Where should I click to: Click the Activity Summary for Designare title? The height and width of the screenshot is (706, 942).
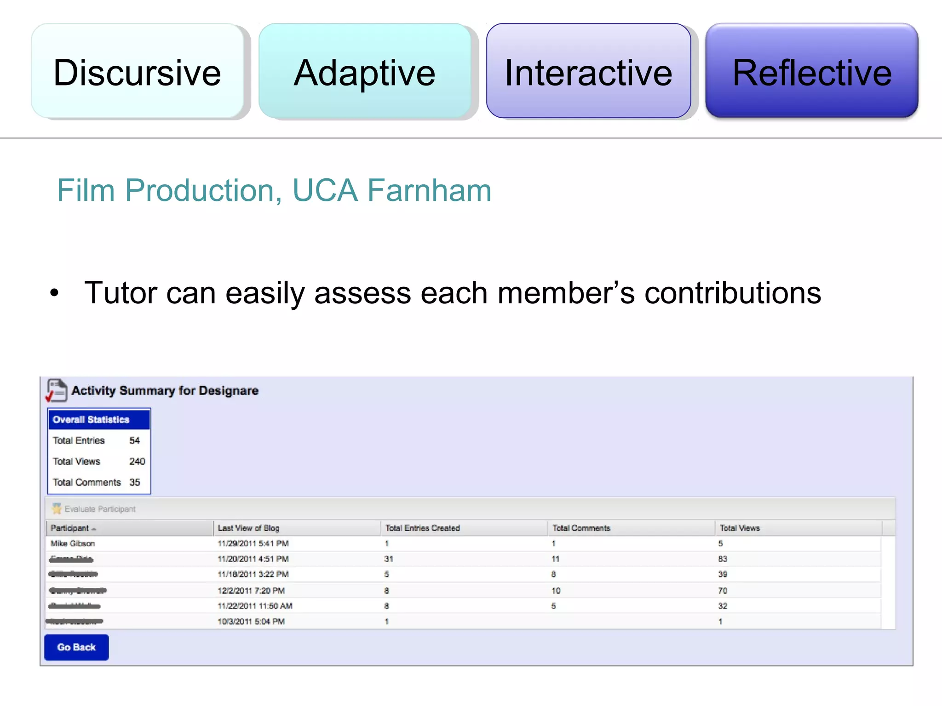(x=165, y=391)
